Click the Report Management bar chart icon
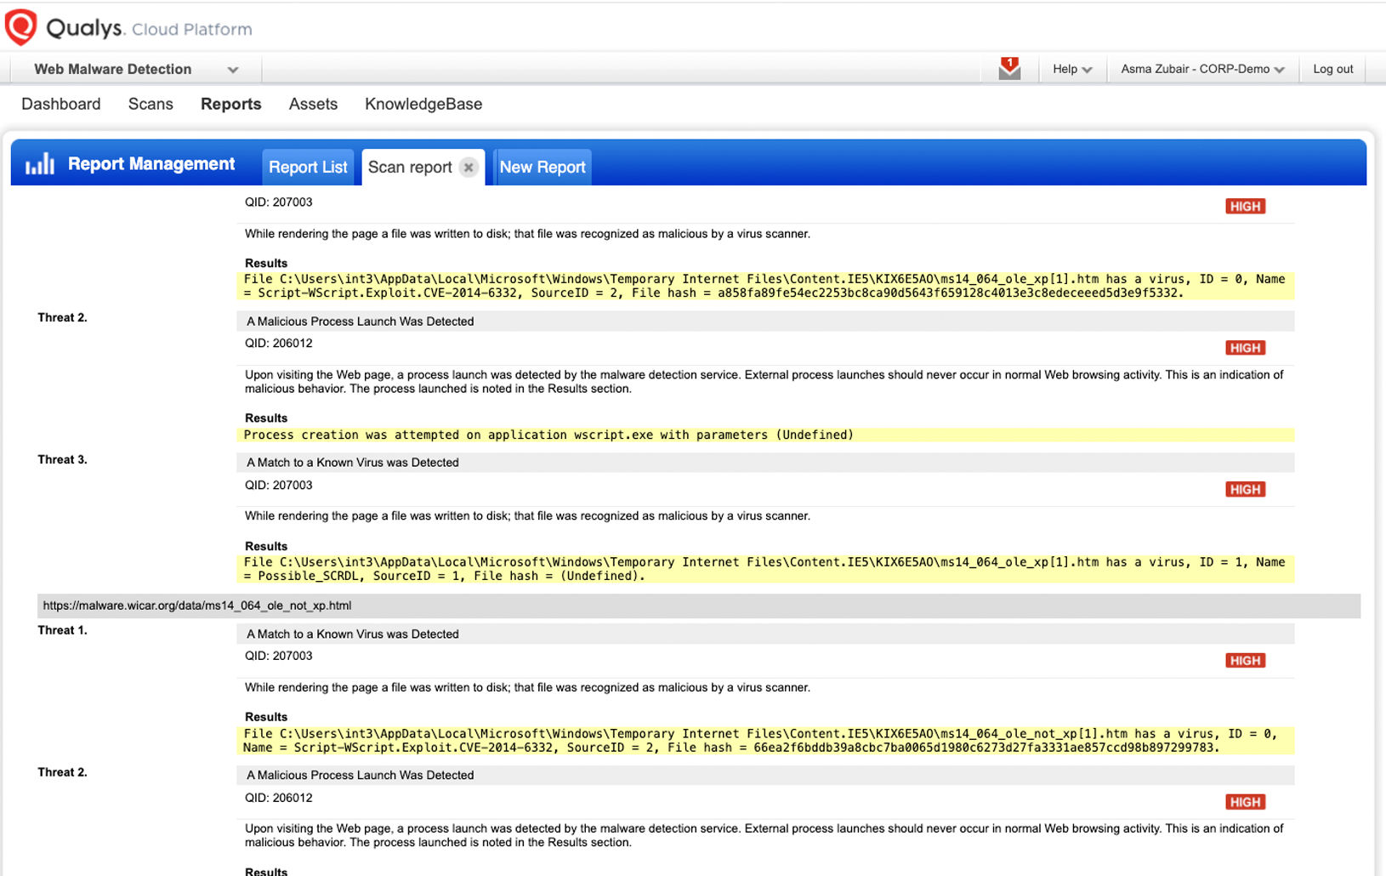Viewport: 1386px width, 876px height. coord(40,164)
